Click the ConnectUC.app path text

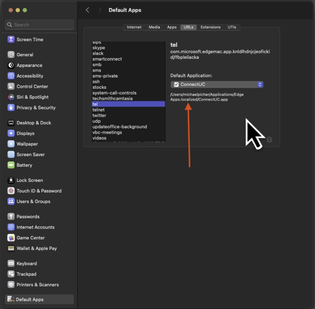[x=207, y=97]
